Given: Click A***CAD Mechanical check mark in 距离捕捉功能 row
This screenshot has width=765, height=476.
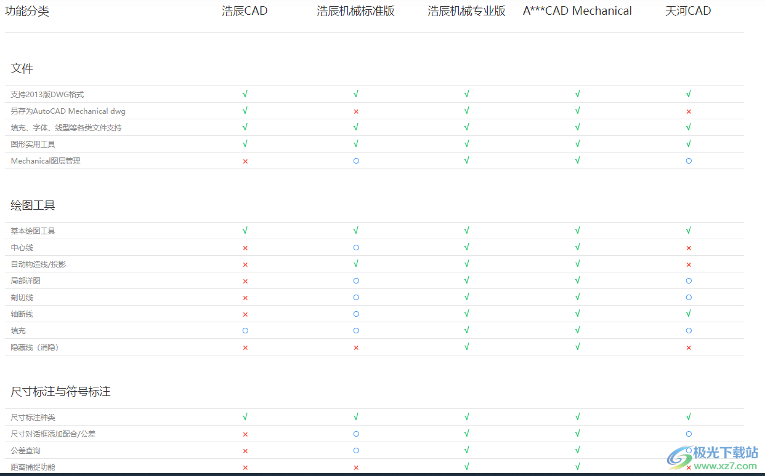Looking at the screenshot, I should (578, 467).
